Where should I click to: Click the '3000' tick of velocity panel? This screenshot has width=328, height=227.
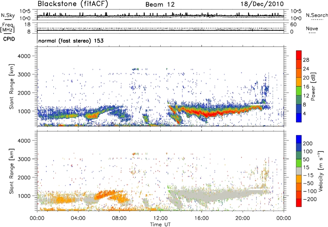click(x=24, y=159)
